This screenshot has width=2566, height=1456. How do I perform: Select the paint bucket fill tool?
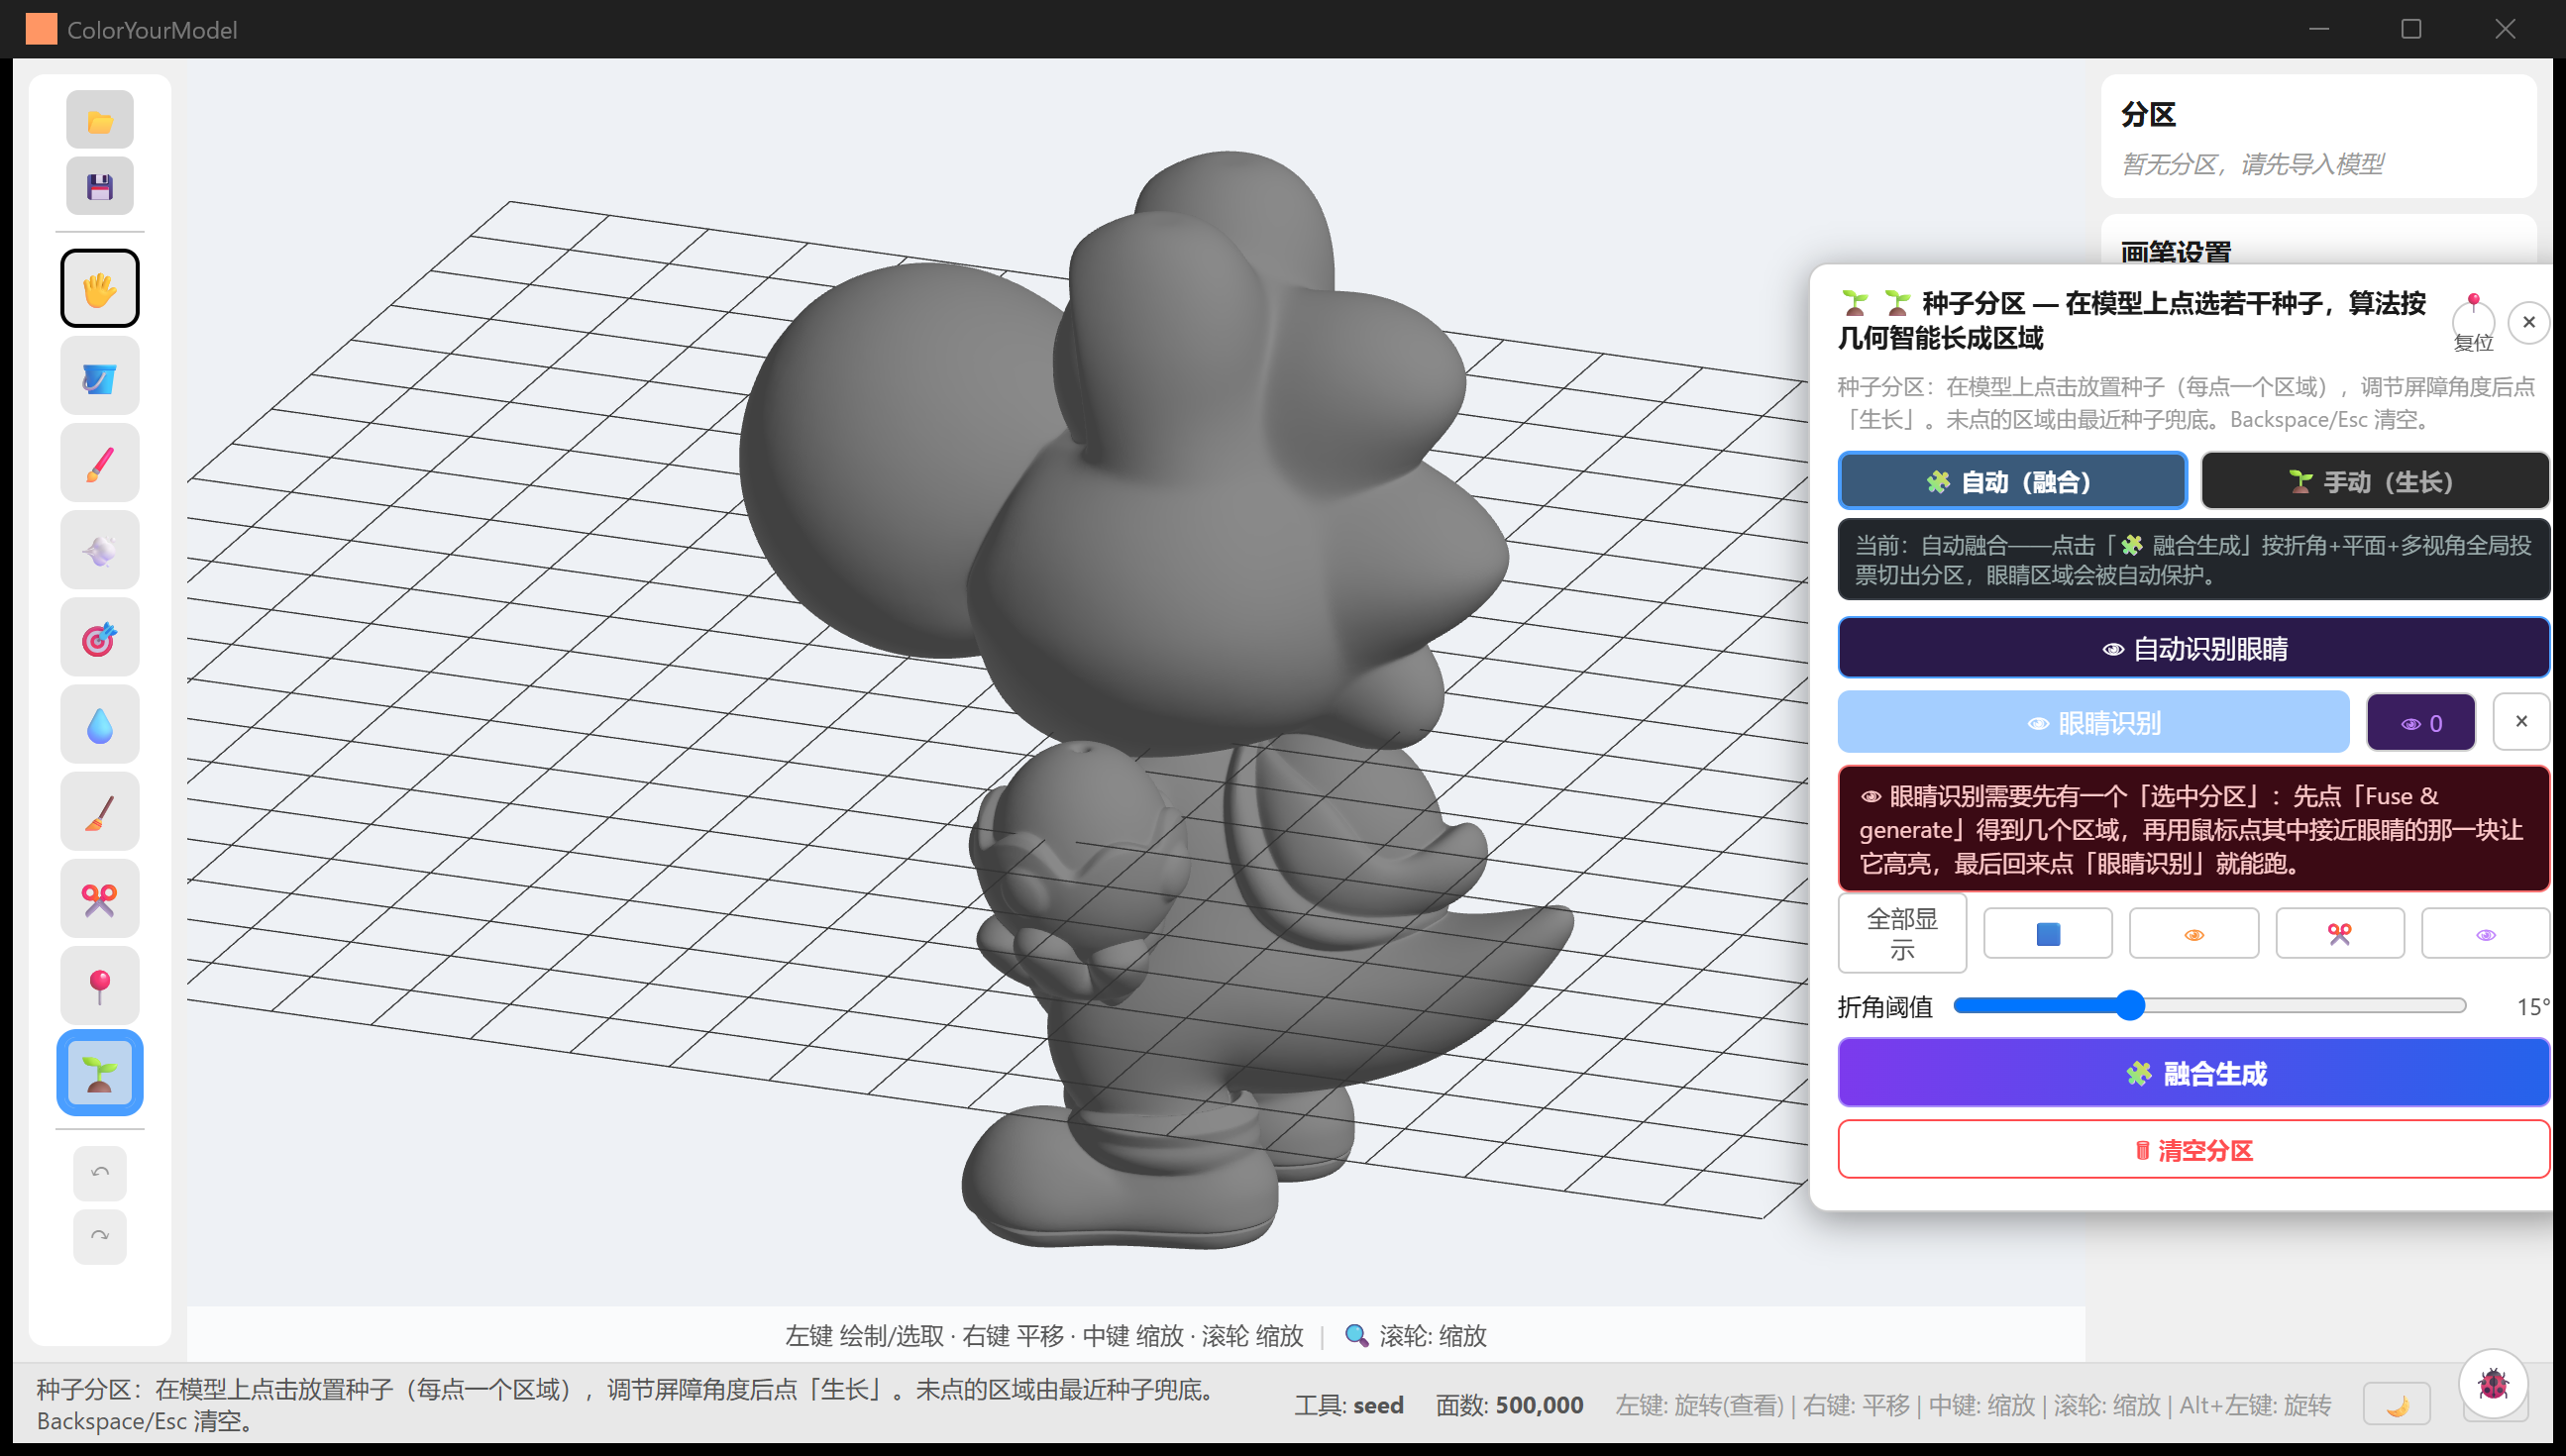coord(99,377)
